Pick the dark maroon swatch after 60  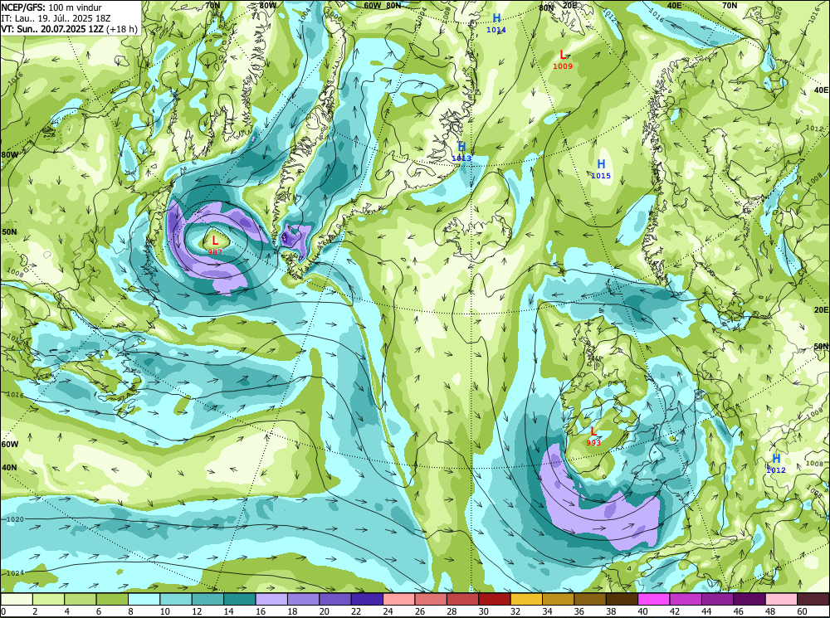tap(813, 599)
